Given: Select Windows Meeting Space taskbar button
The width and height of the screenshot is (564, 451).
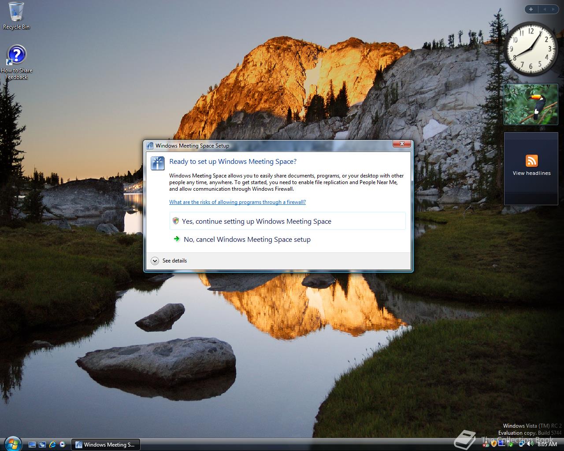Looking at the screenshot, I should tap(106, 444).
